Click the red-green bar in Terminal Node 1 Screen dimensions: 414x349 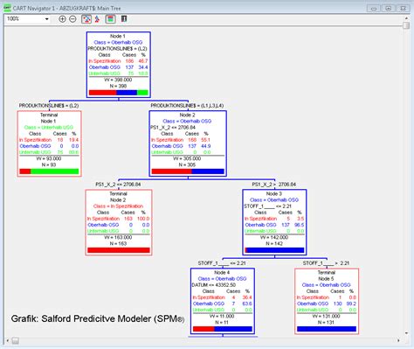pyautogui.click(x=49, y=171)
